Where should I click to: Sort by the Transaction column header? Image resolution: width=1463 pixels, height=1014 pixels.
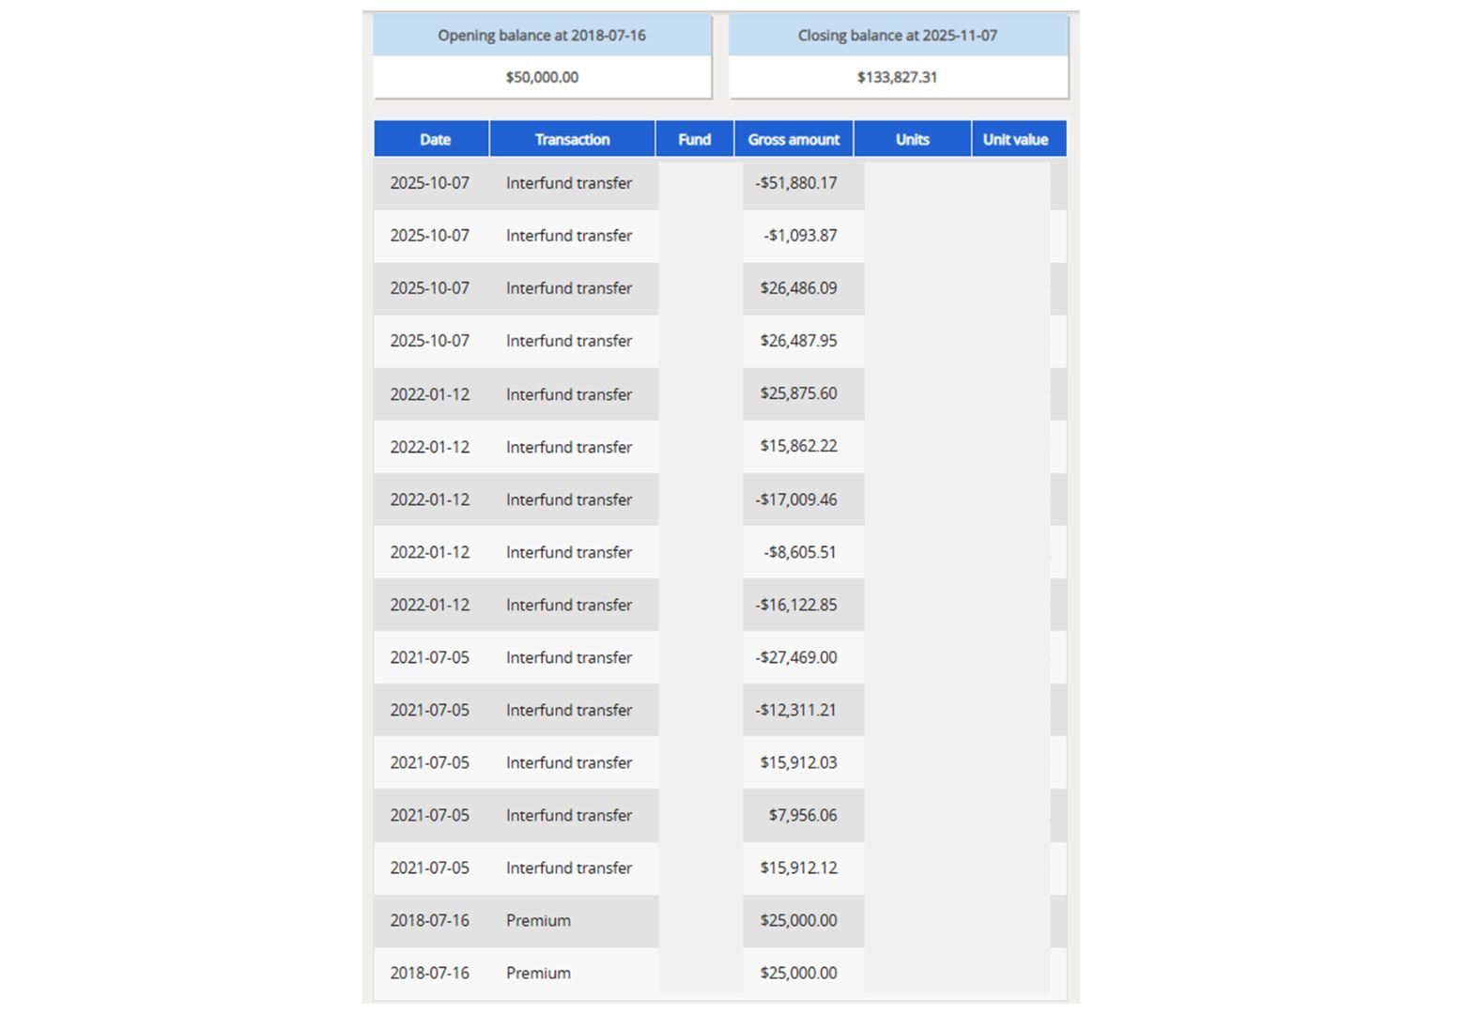(572, 139)
